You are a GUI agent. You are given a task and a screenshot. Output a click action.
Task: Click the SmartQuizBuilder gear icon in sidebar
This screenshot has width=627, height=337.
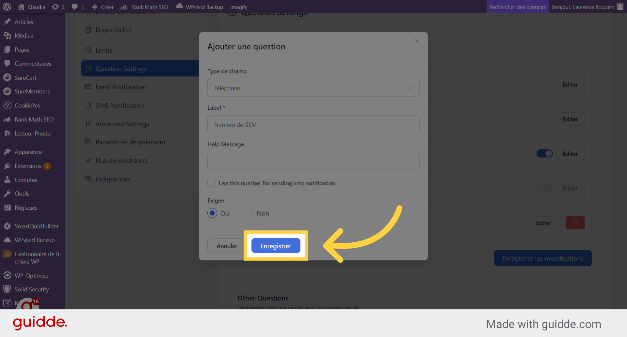pyautogui.click(x=7, y=226)
